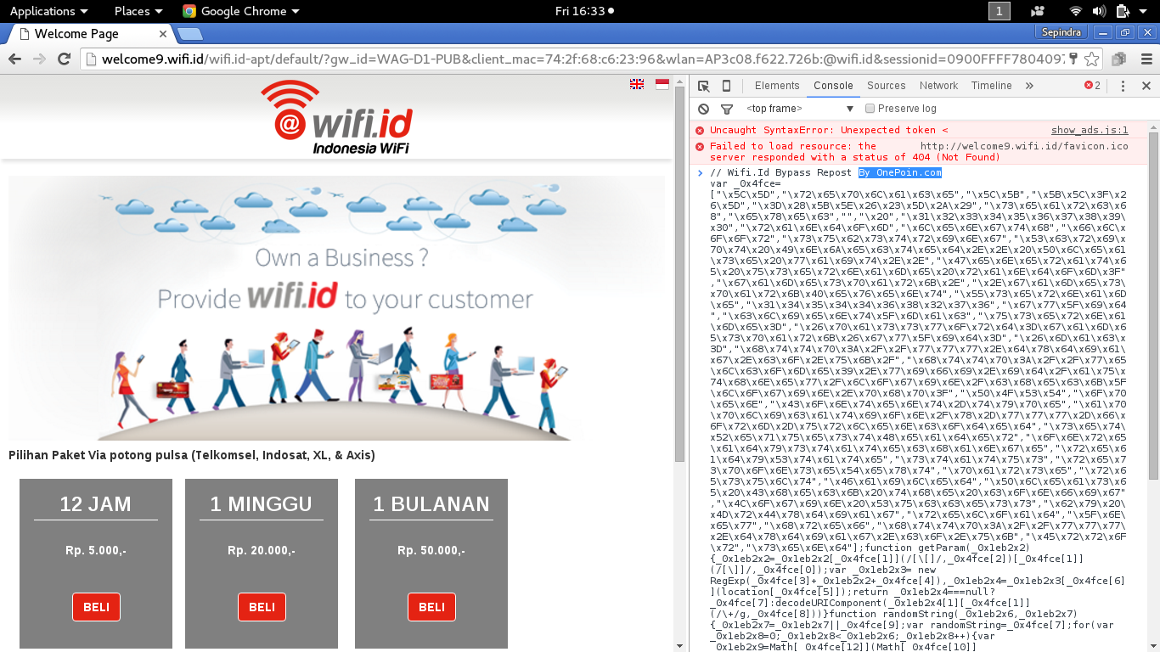The width and height of the screenshot is (1160, 652).
Task: Open the Google Chrome app menu
Action: (x=241, y=11)
